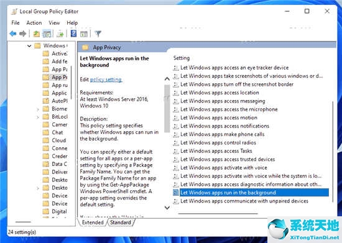
Task: Select the Delivery Optimization tree folder
Action: [x=55, y=172]
